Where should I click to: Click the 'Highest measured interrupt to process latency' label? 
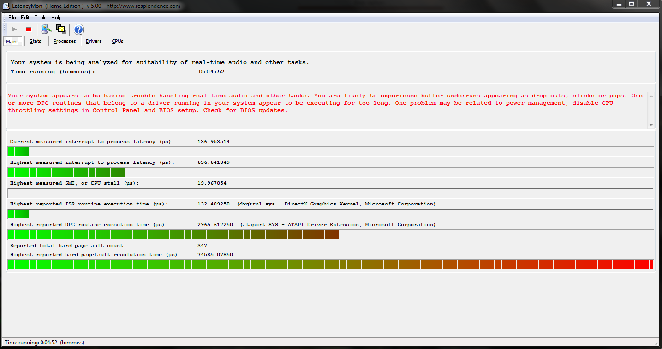pyautogui.click(x=92, y=162)
